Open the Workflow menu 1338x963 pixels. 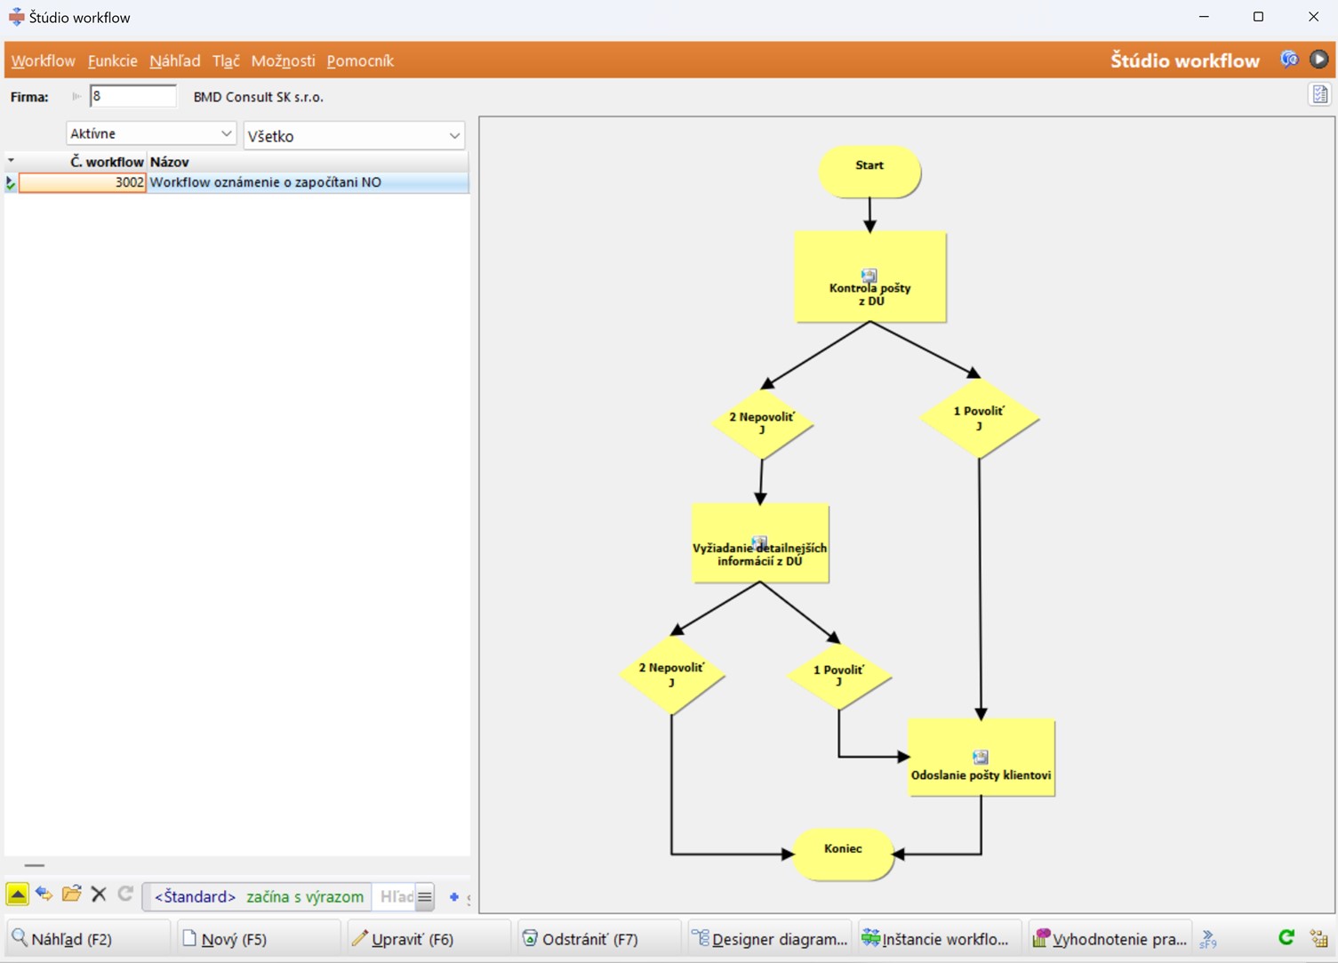(43, 60)
